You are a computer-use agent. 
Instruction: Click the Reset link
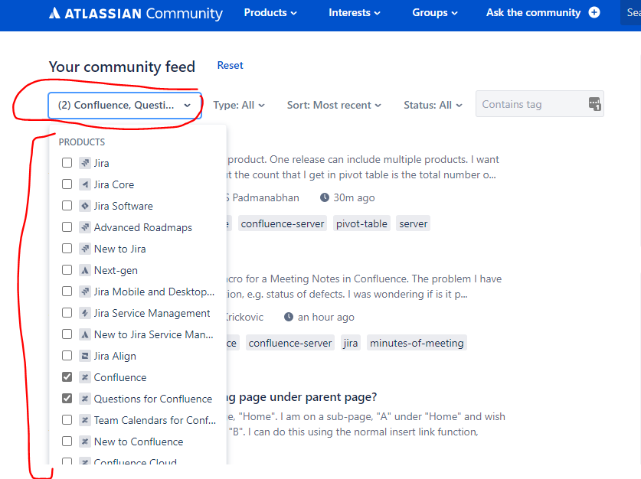pyautogui.click(x=231, y=65)
